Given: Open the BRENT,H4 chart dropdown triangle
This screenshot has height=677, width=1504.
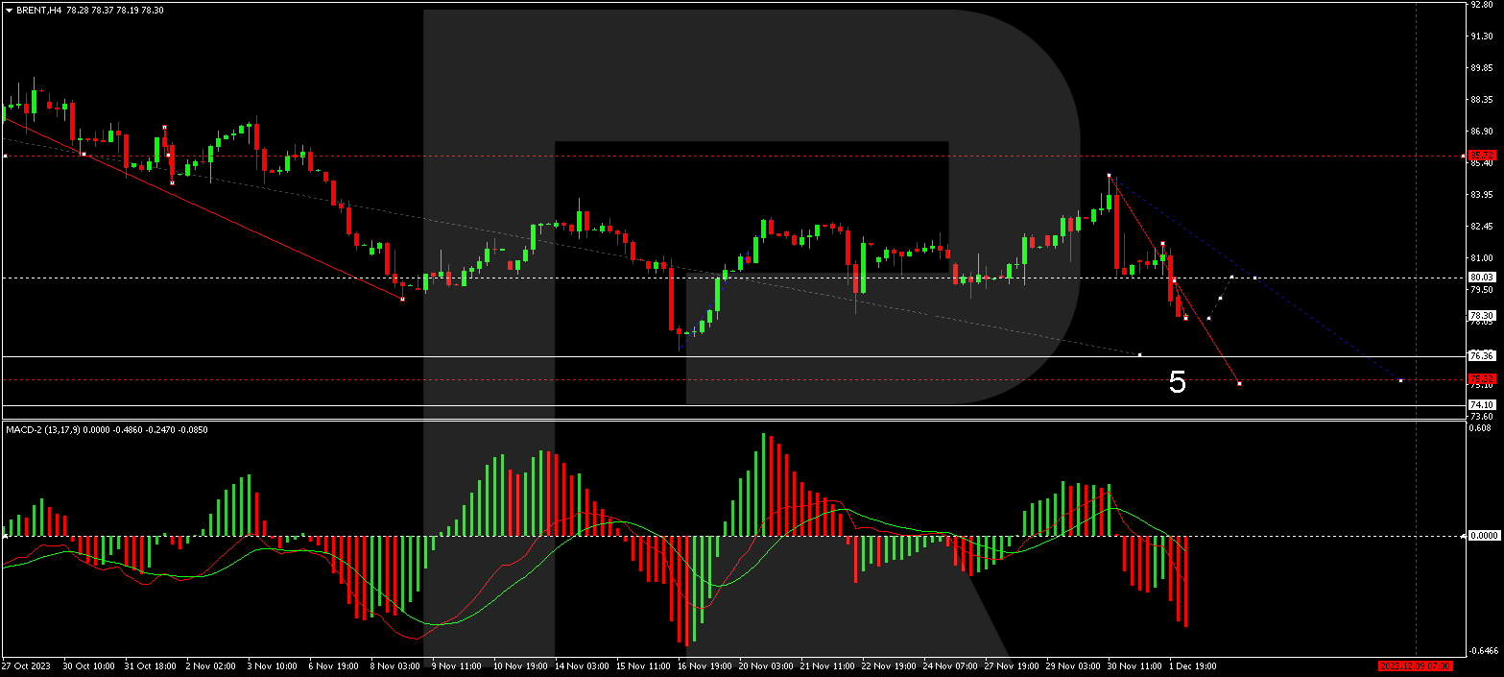Looking at the screenshot, I should click(9, 10).
